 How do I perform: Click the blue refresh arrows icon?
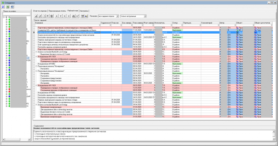tap(3, 7)
